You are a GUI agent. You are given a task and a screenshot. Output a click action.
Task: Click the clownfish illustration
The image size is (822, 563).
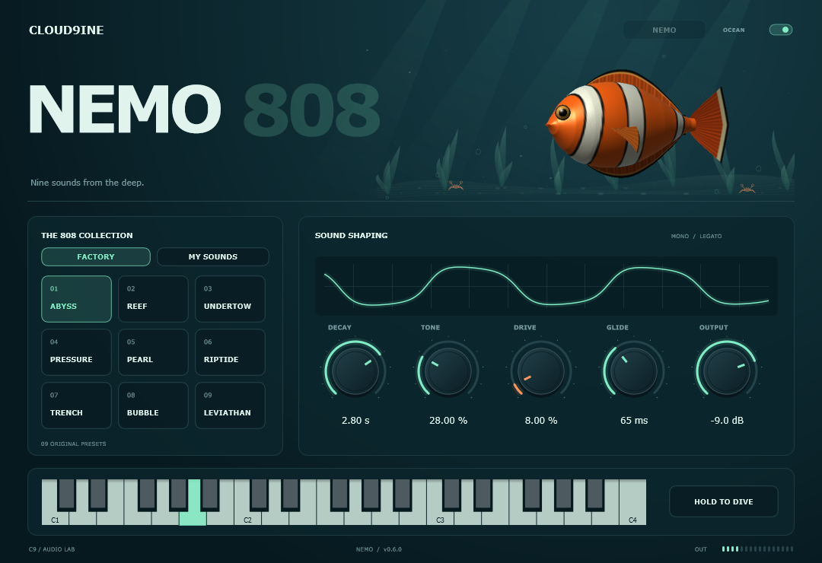636,124
